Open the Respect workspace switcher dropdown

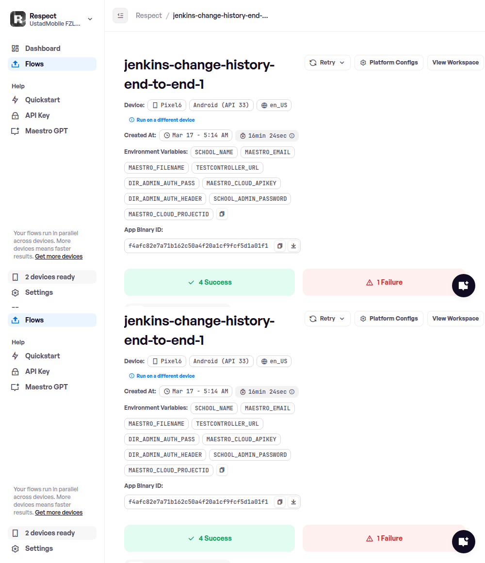(x=90, y=19)
